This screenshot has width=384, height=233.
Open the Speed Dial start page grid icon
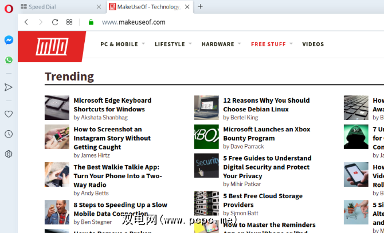pos(69,22)
